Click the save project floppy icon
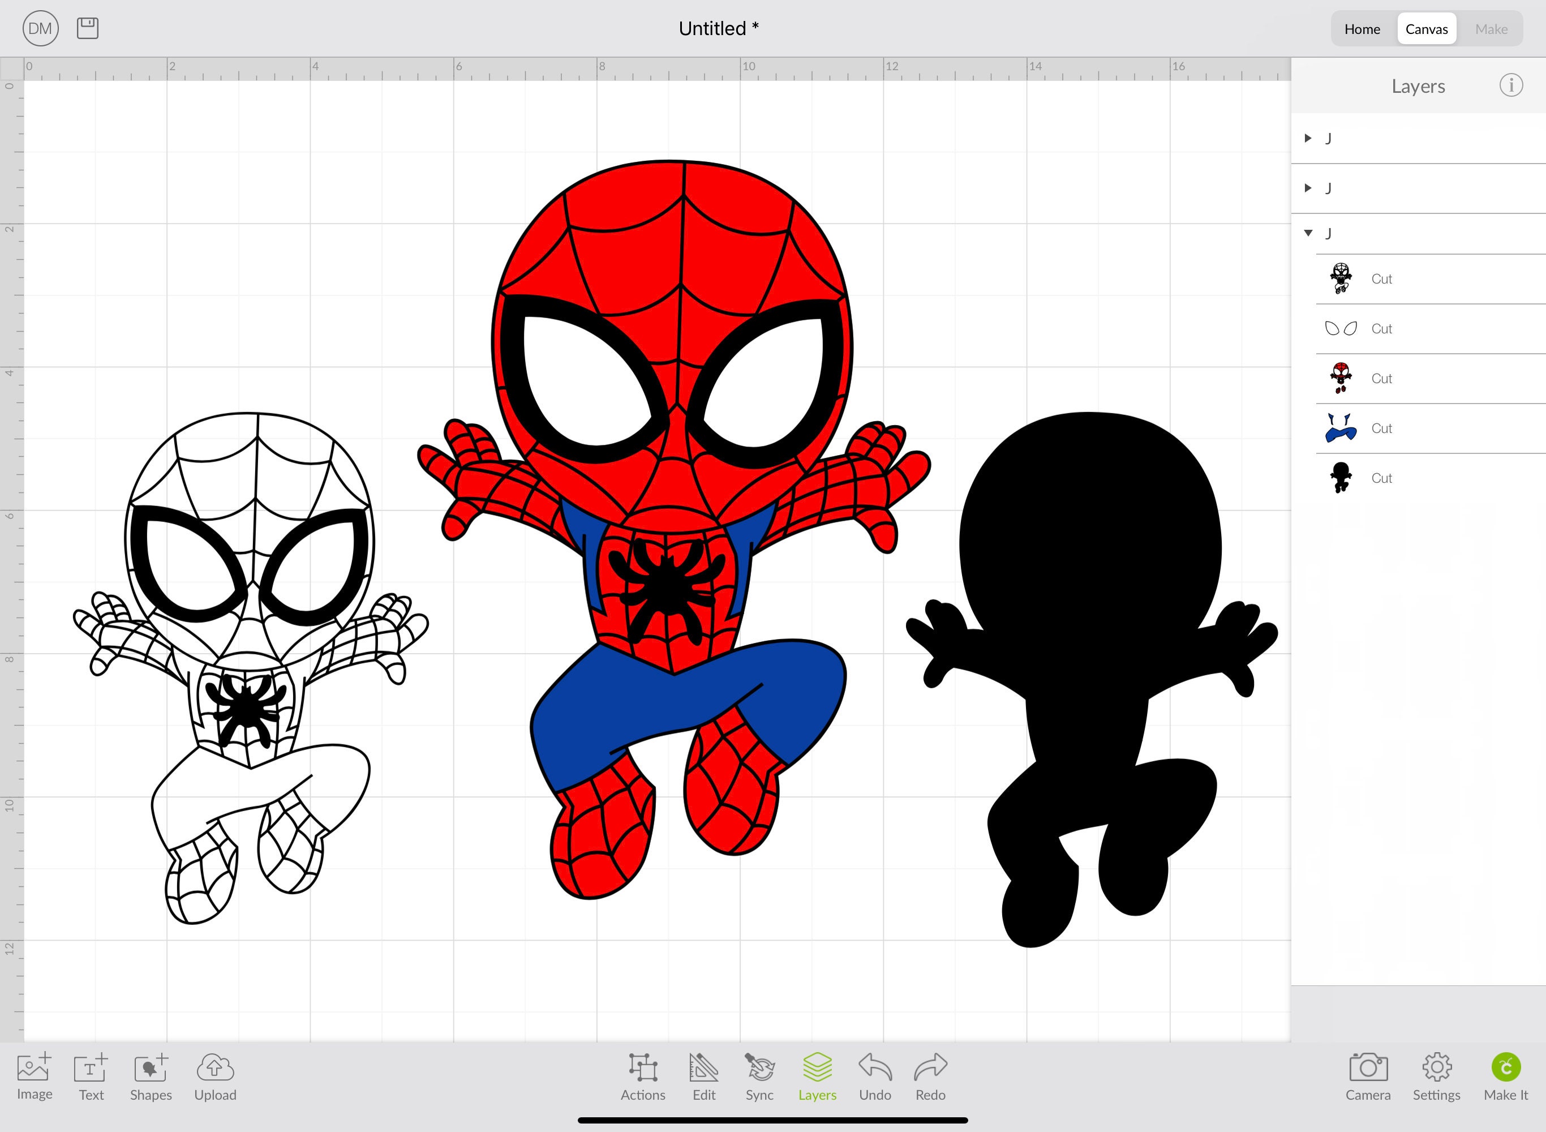Viewport: 1546px width, 1132px height. pos(88,28)
